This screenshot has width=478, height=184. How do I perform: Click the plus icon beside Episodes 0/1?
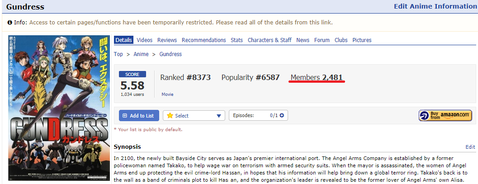click(282, 115)
